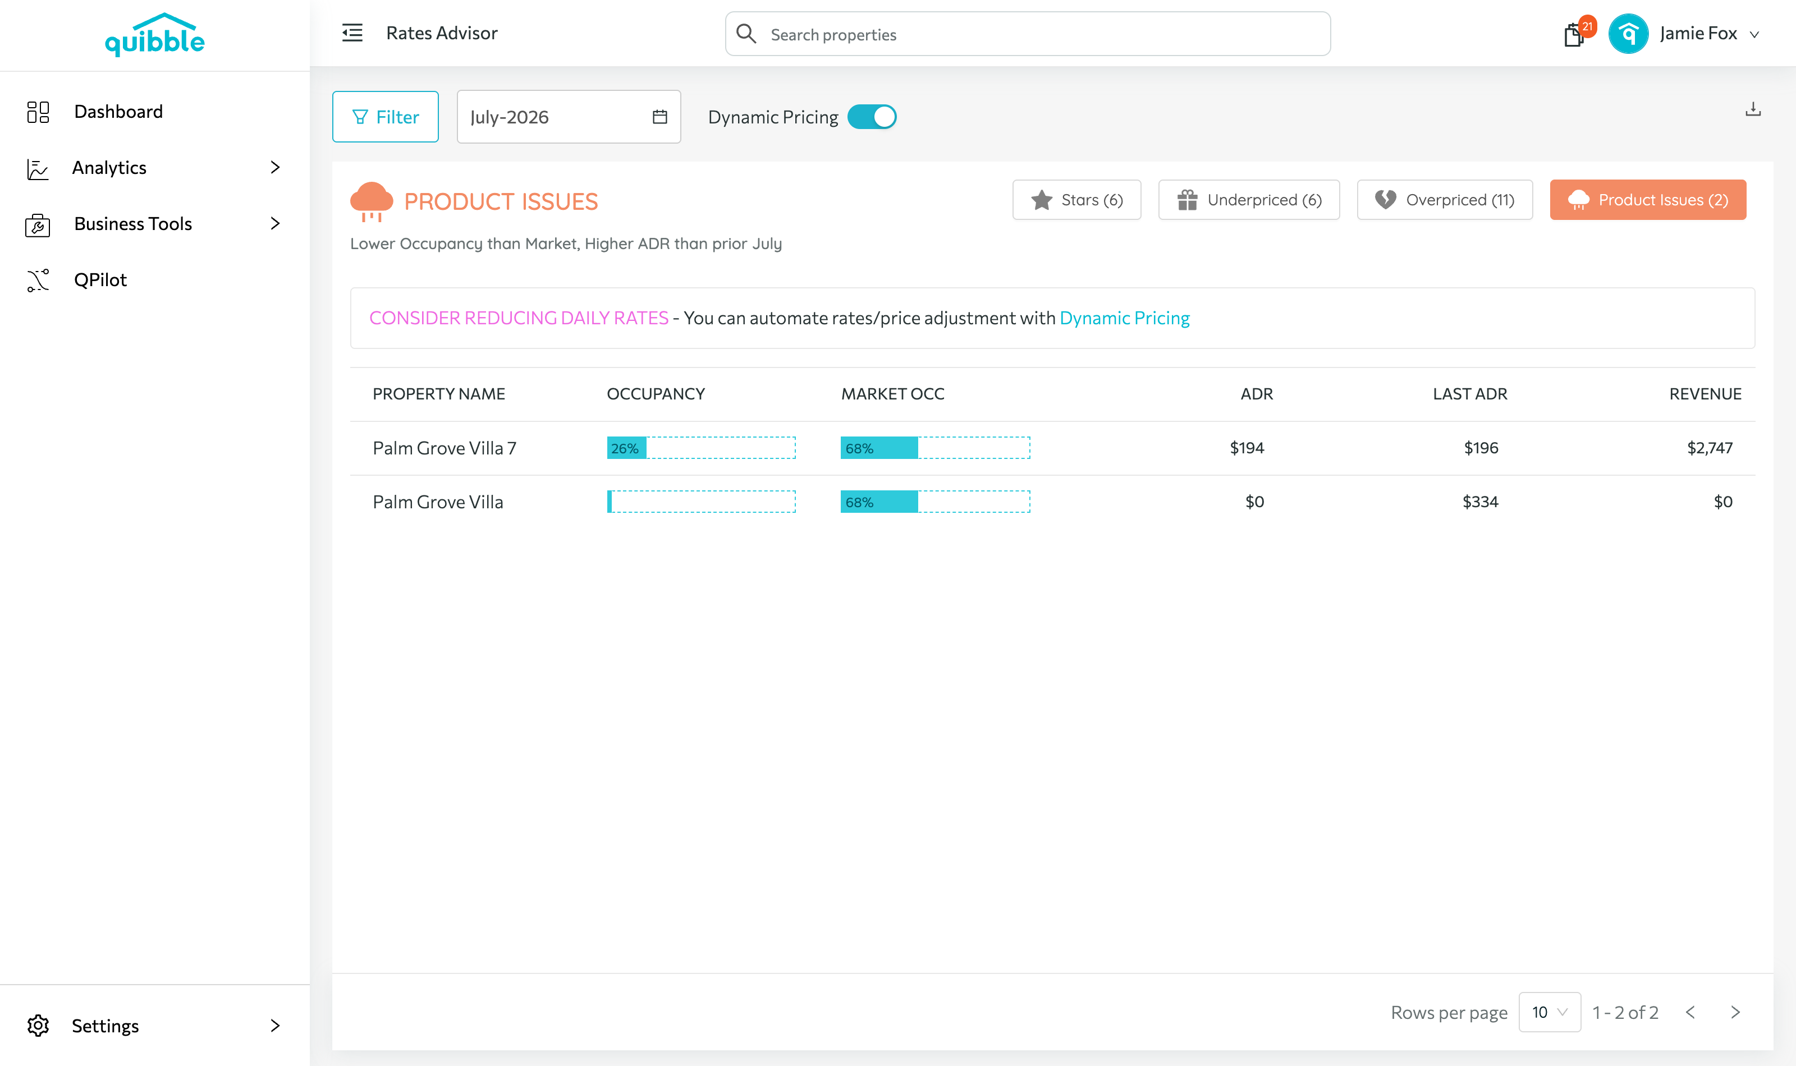Open QPilot from the sidebar
1796x1066 pixels.
tap(100, 280)
